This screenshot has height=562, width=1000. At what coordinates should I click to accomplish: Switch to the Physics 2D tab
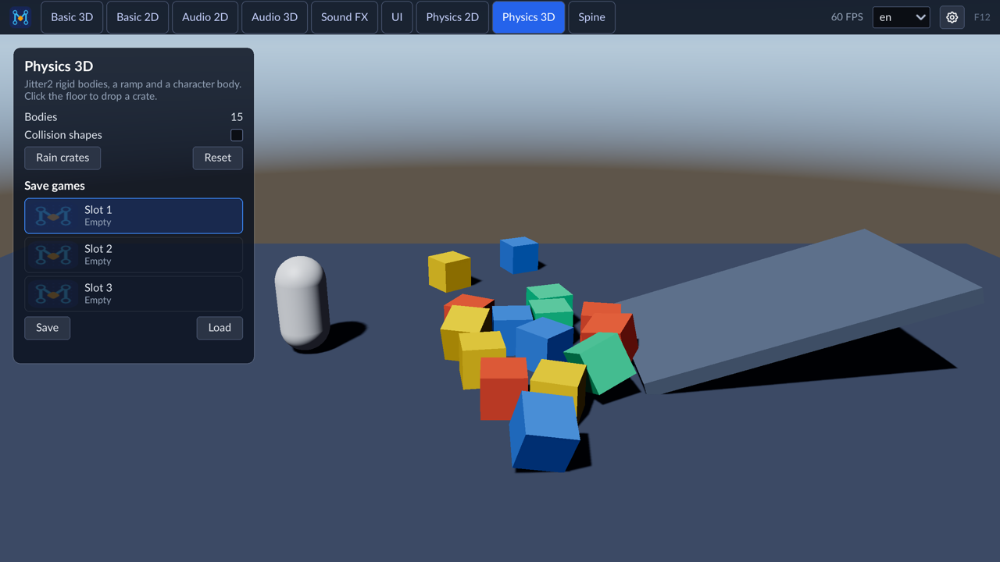click(452, 17)
